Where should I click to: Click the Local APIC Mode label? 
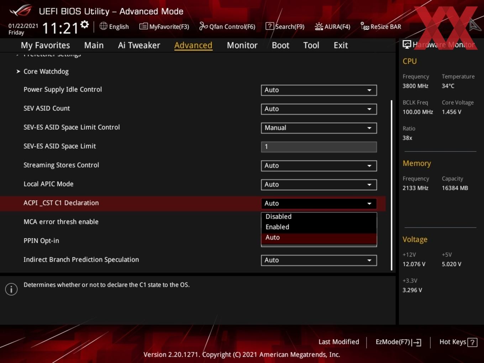coord(48,184)
